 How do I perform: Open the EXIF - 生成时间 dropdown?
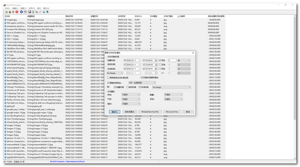click(x=142, y=83)
